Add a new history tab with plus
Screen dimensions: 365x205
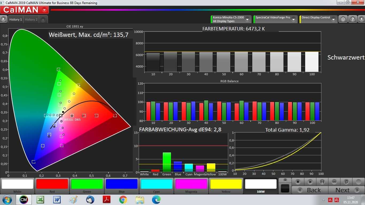[x=43, y=19]
